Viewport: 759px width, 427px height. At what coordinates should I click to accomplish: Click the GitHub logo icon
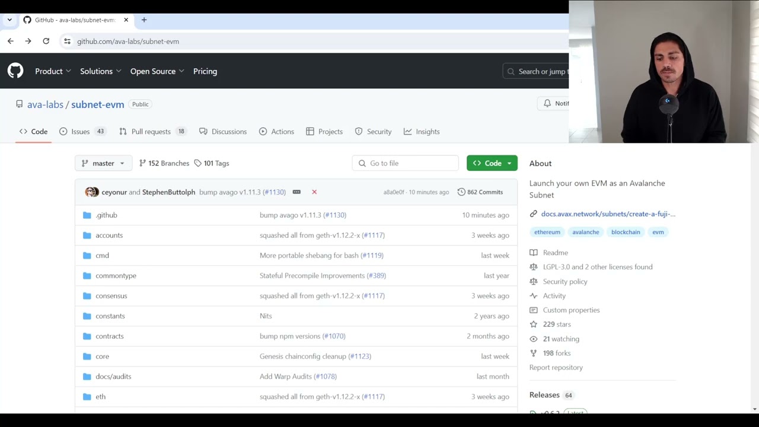(x=15, y=71)
